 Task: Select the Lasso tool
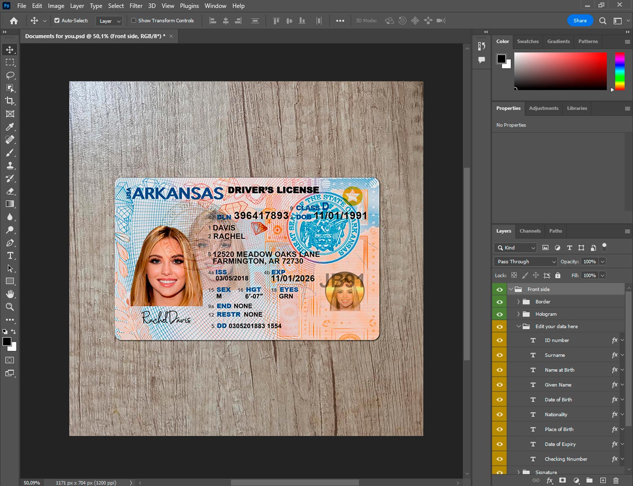(10, 75)
